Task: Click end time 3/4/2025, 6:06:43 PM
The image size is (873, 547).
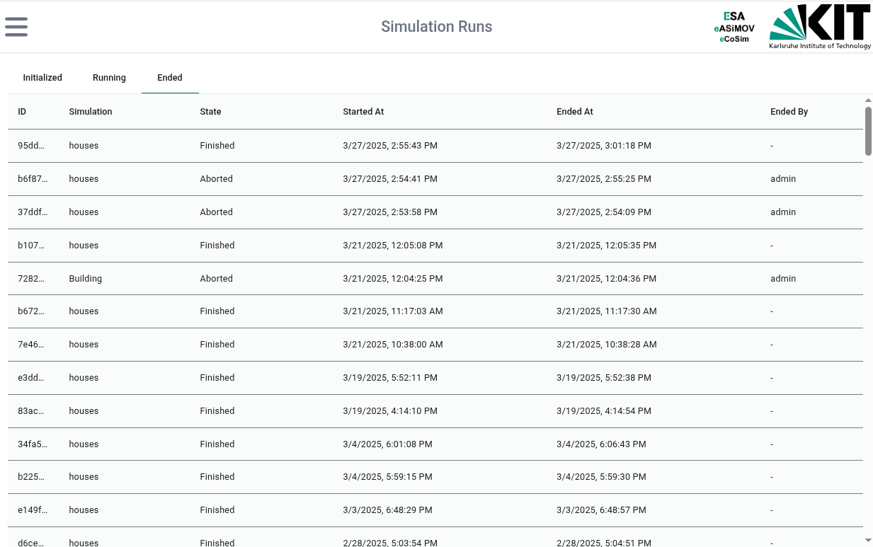Action: (601, 444)
